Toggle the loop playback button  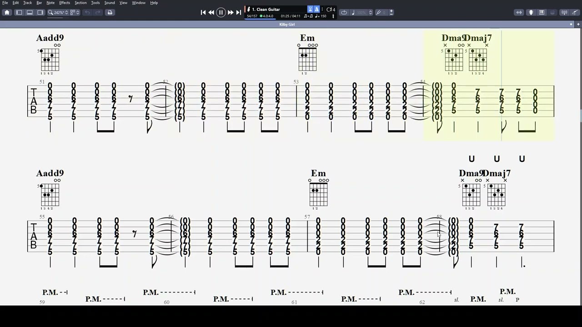point(344,12)
